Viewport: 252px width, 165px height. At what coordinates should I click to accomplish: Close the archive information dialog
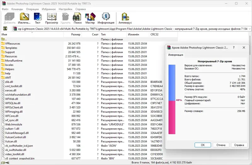coord(244,48)
